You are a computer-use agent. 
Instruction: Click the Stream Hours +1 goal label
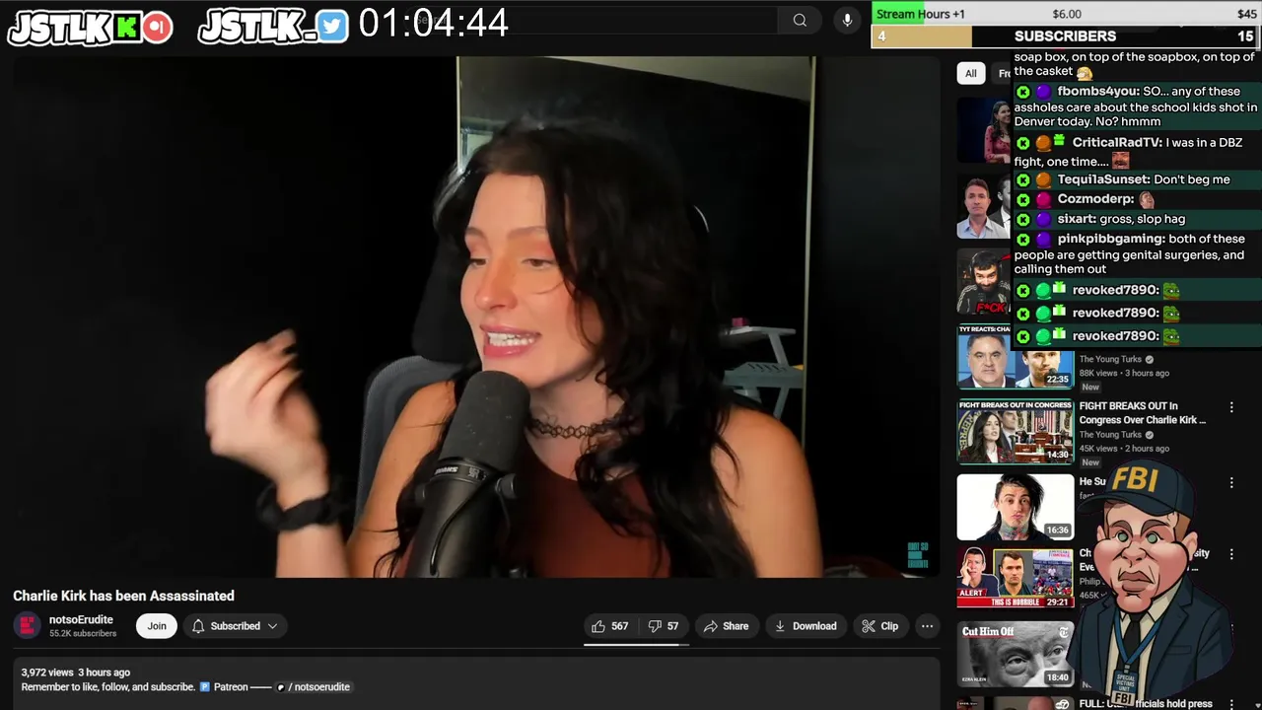tap(921, 14)
